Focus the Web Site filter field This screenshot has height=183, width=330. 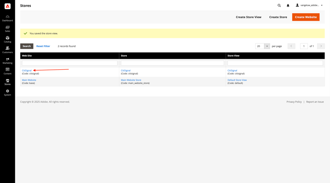click(70, 63)
